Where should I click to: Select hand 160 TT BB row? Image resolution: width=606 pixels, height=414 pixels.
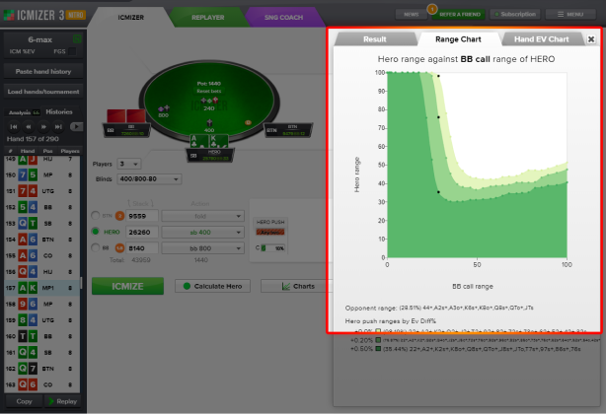click(x=42, y=336)
